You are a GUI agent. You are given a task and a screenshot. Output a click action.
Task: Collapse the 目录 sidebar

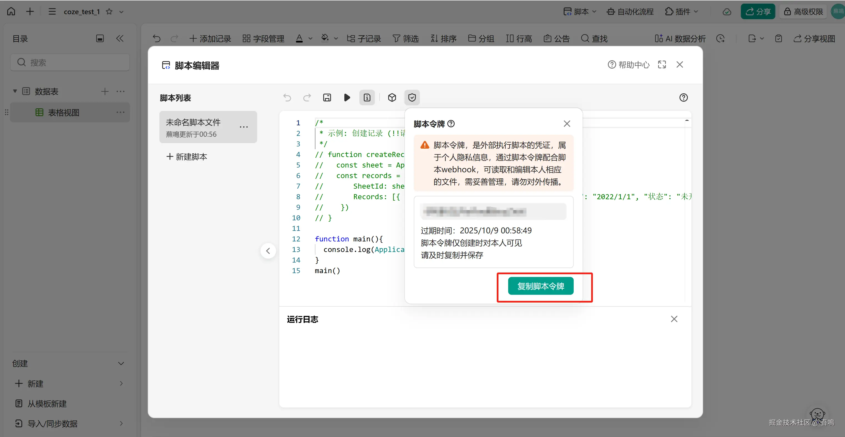[x=120, y=39]
